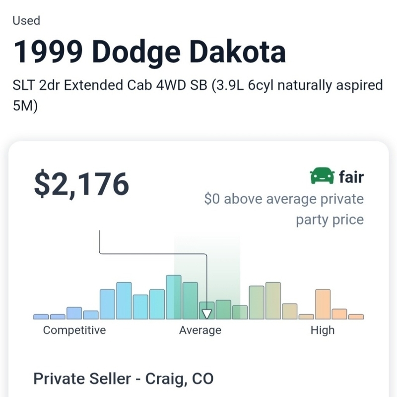Click the Used condition label
Screen dimensions: 397x397
coord(26,20)
